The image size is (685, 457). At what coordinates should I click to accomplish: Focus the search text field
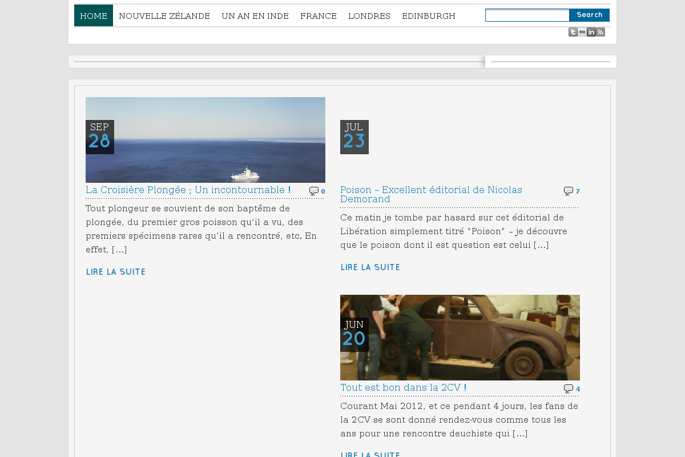tap(527, 15)
